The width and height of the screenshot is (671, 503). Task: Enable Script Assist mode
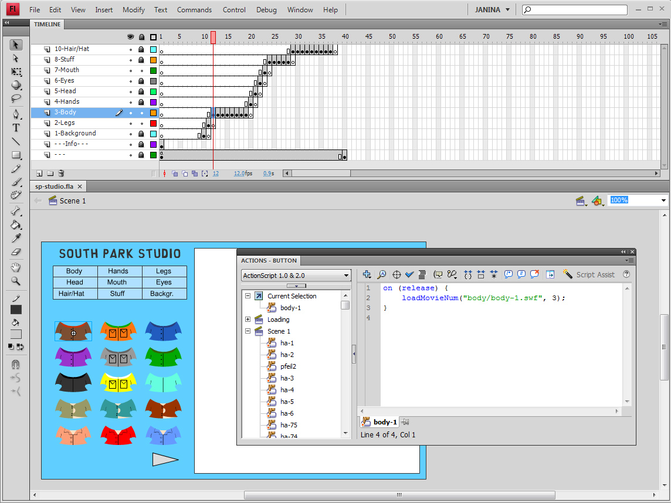click(589, 274)
